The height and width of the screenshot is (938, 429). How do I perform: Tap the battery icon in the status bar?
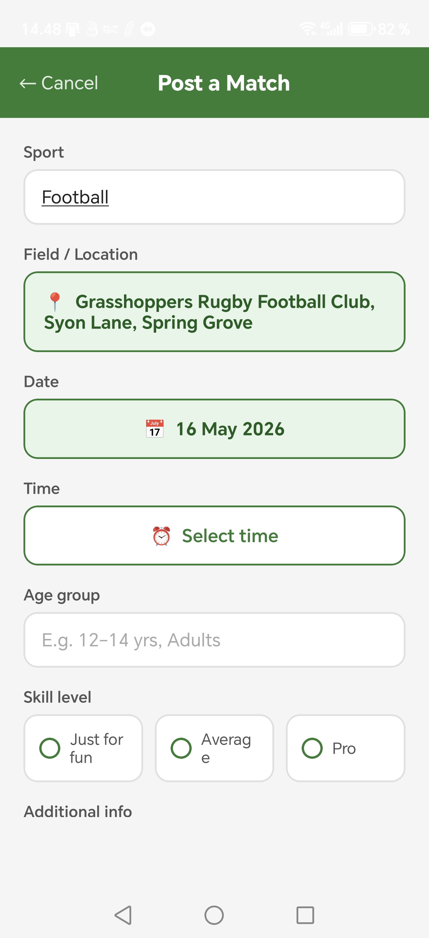[361, 29]
